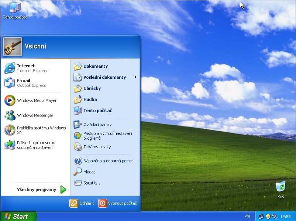Click the Odhlásit button

(82, 203)
